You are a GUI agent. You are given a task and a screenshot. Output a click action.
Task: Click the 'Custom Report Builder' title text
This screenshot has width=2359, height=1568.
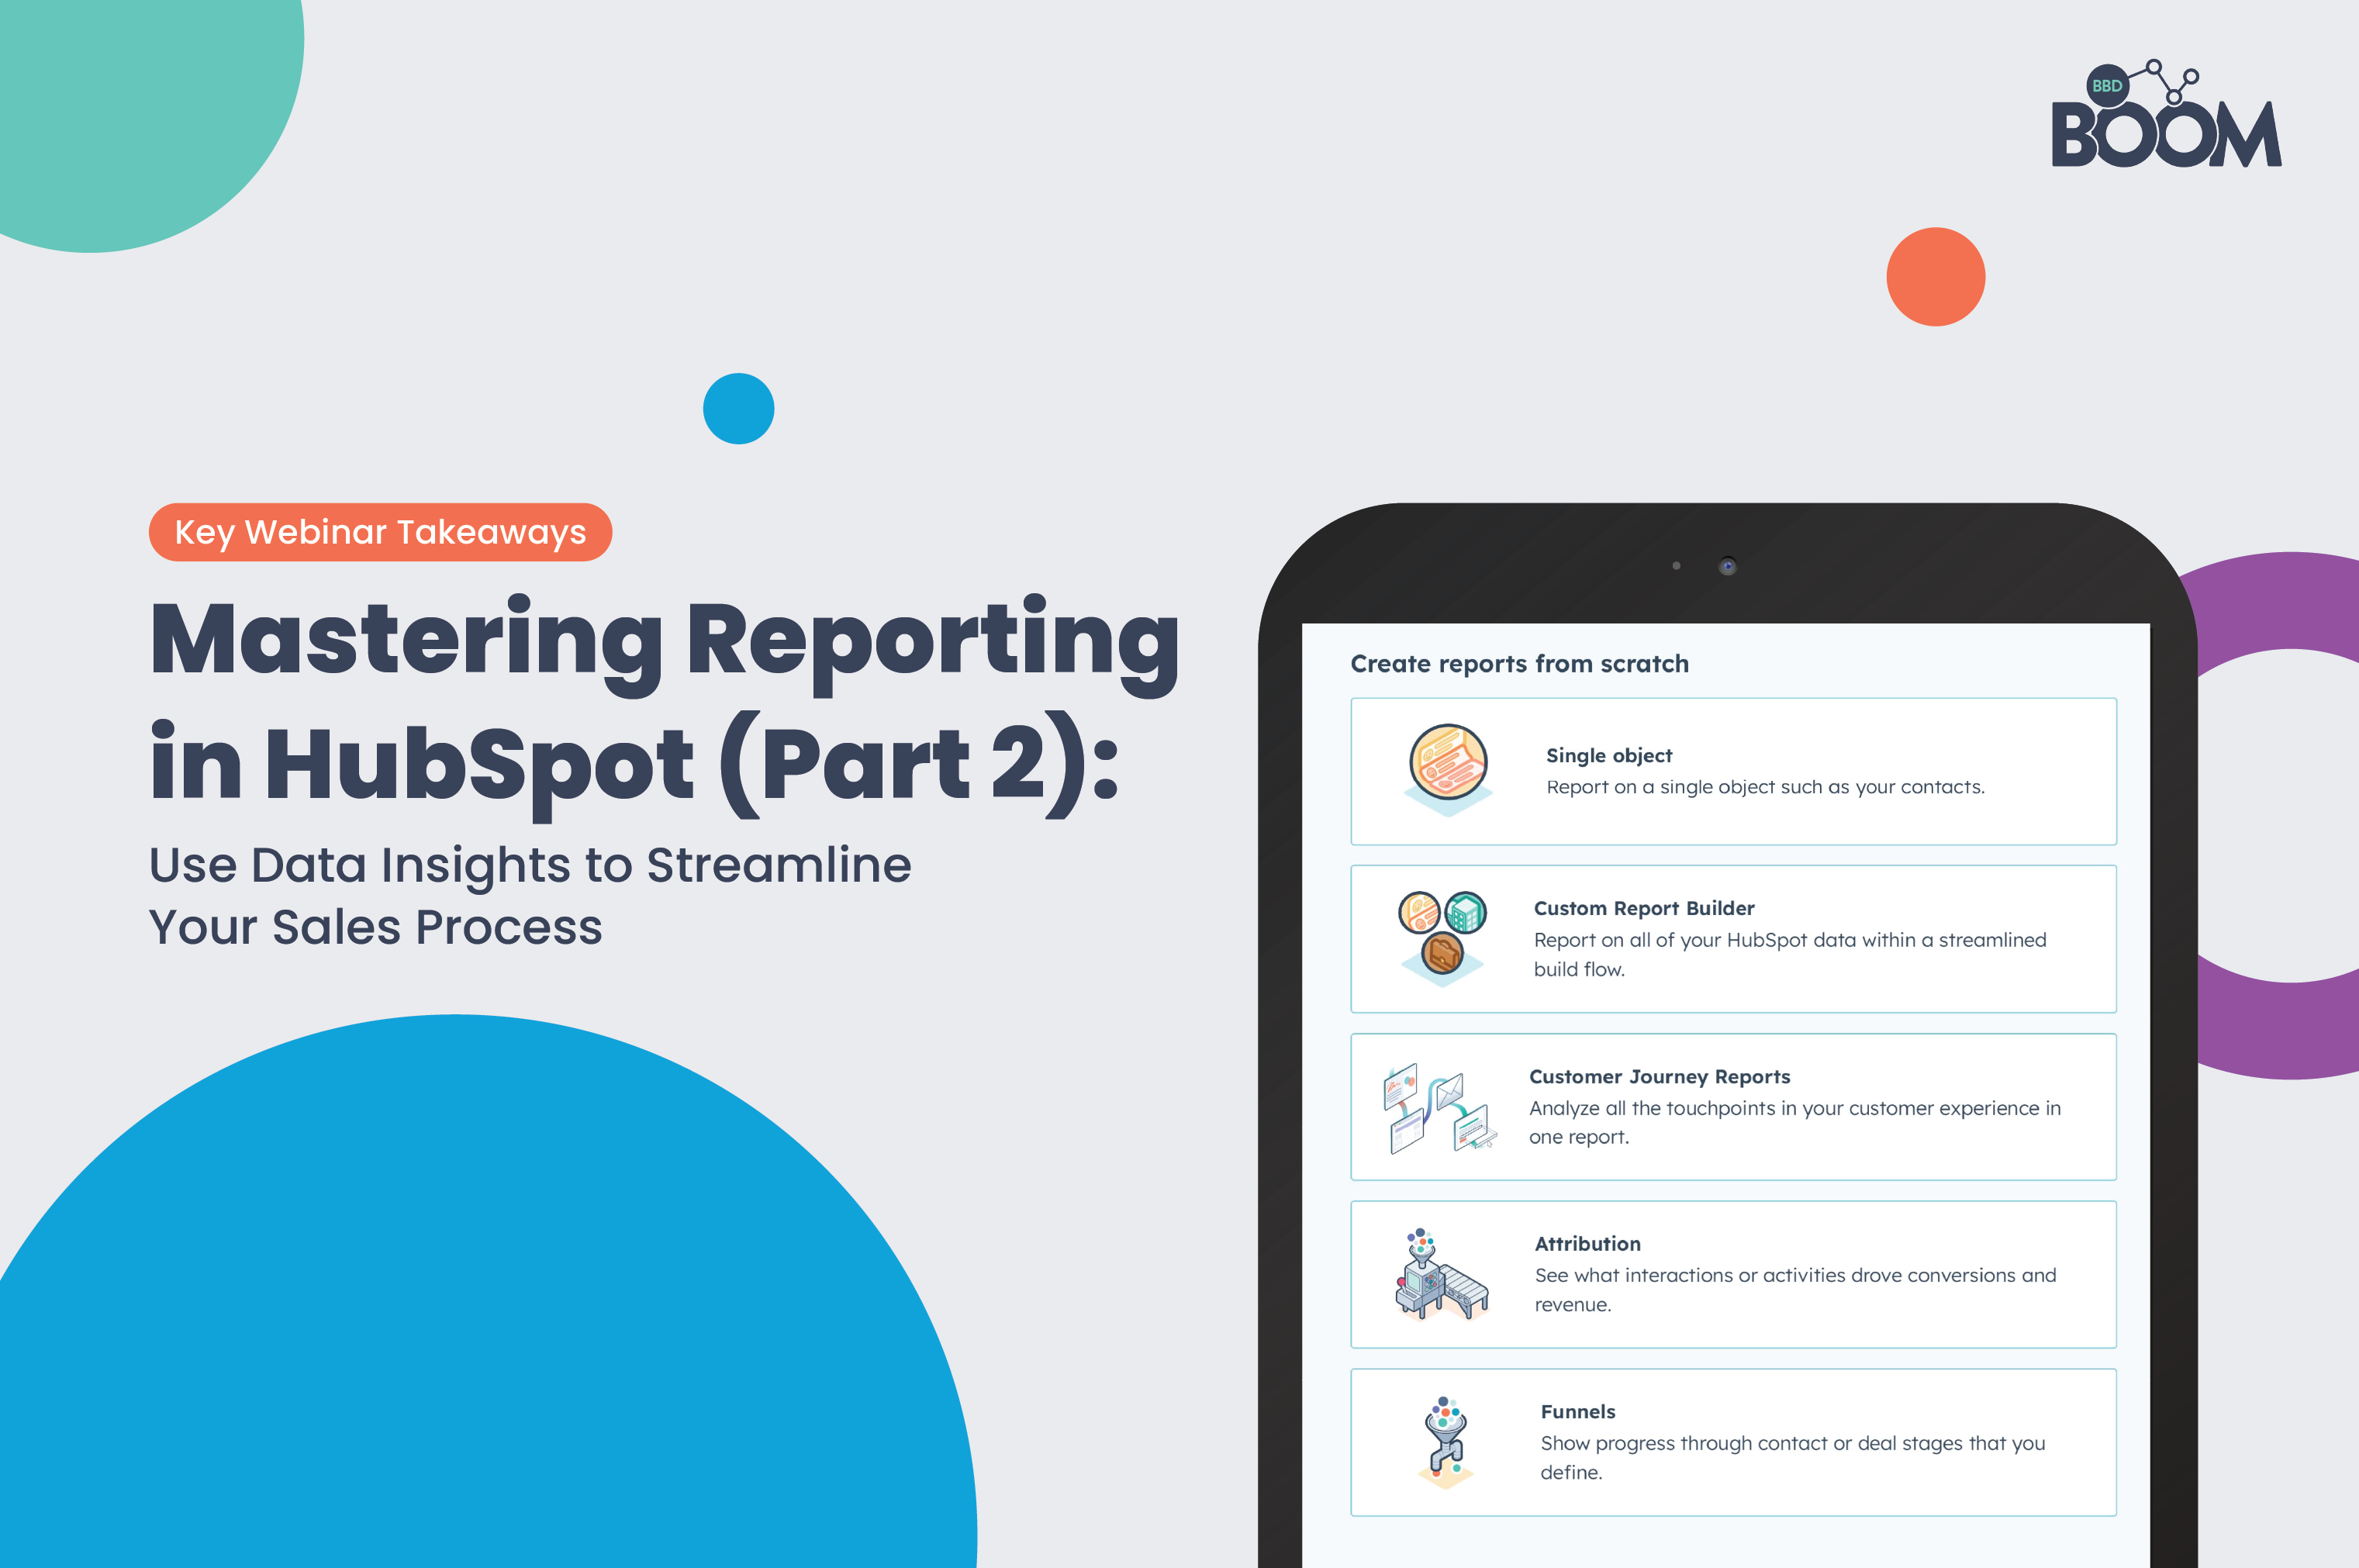click(x=1644, y=908)
